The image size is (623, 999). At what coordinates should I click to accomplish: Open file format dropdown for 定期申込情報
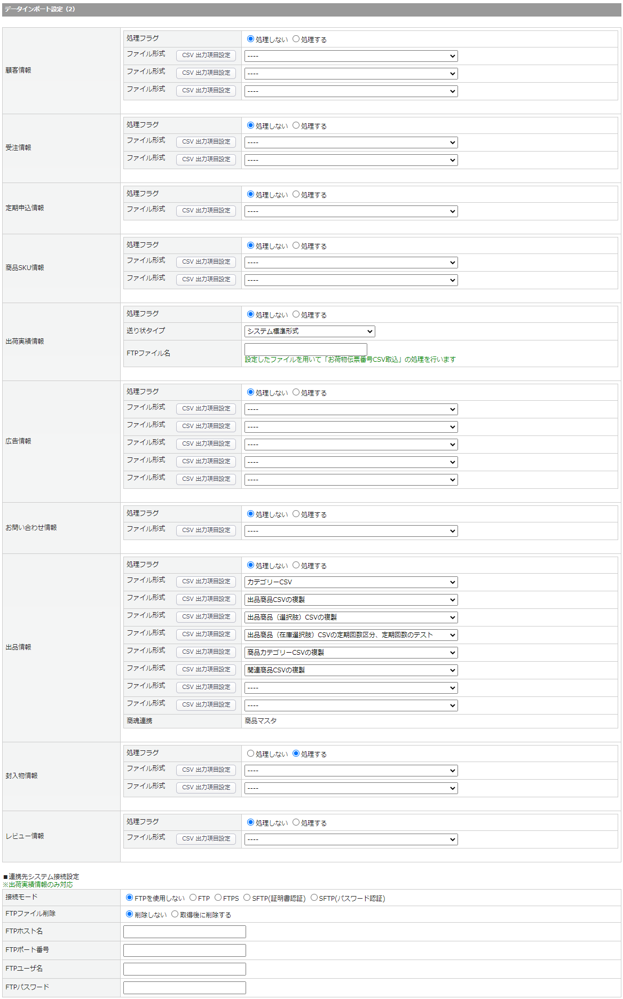point(351,211)
